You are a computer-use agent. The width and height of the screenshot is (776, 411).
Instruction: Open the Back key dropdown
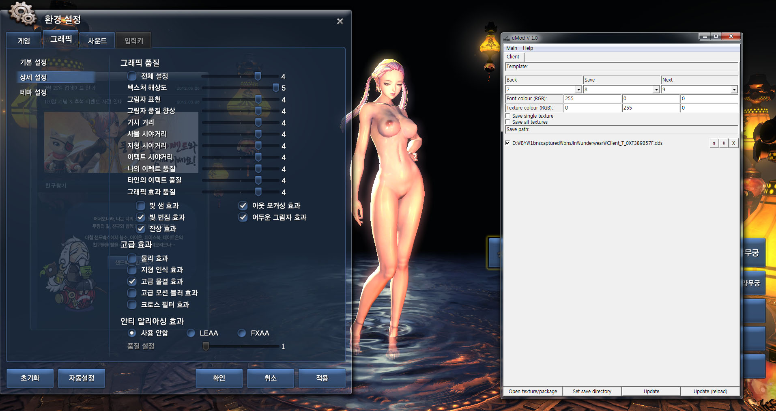tap(578, 90)
